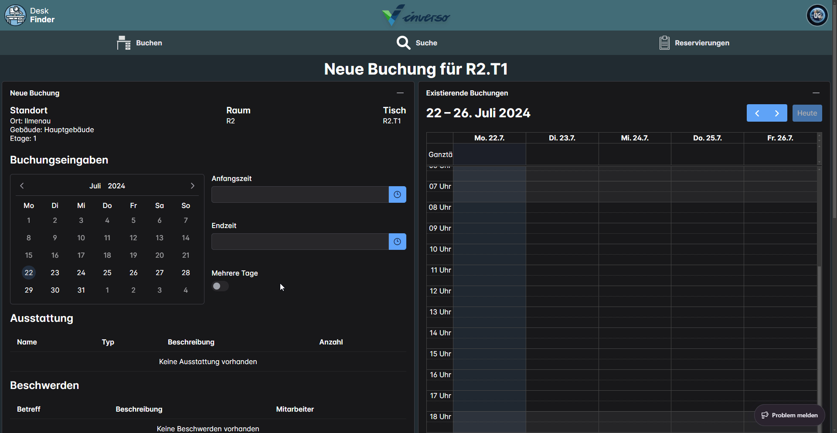The width and height of the screenshot is (837, 433).
Task: Click the Ganztägig cell for Thursday
Action: 708,154
